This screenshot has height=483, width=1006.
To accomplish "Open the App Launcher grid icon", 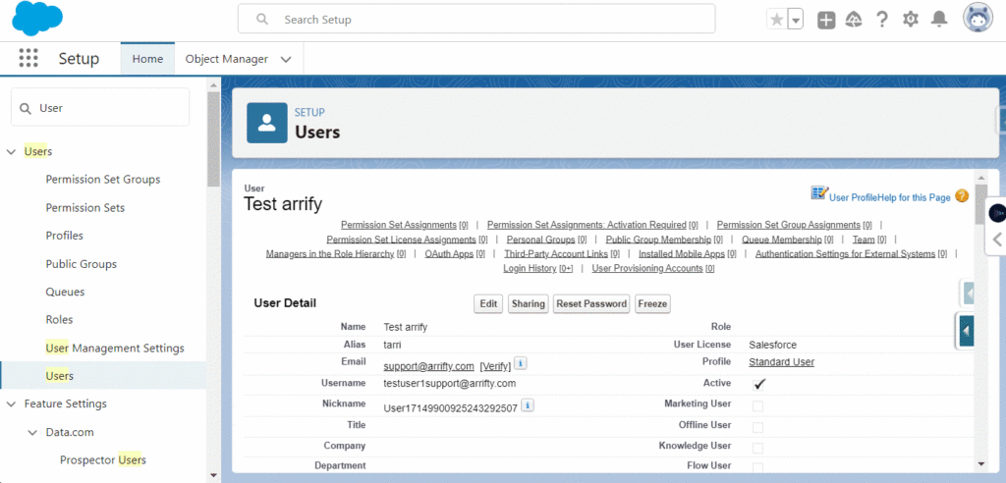I will click(x=28, y=59).
